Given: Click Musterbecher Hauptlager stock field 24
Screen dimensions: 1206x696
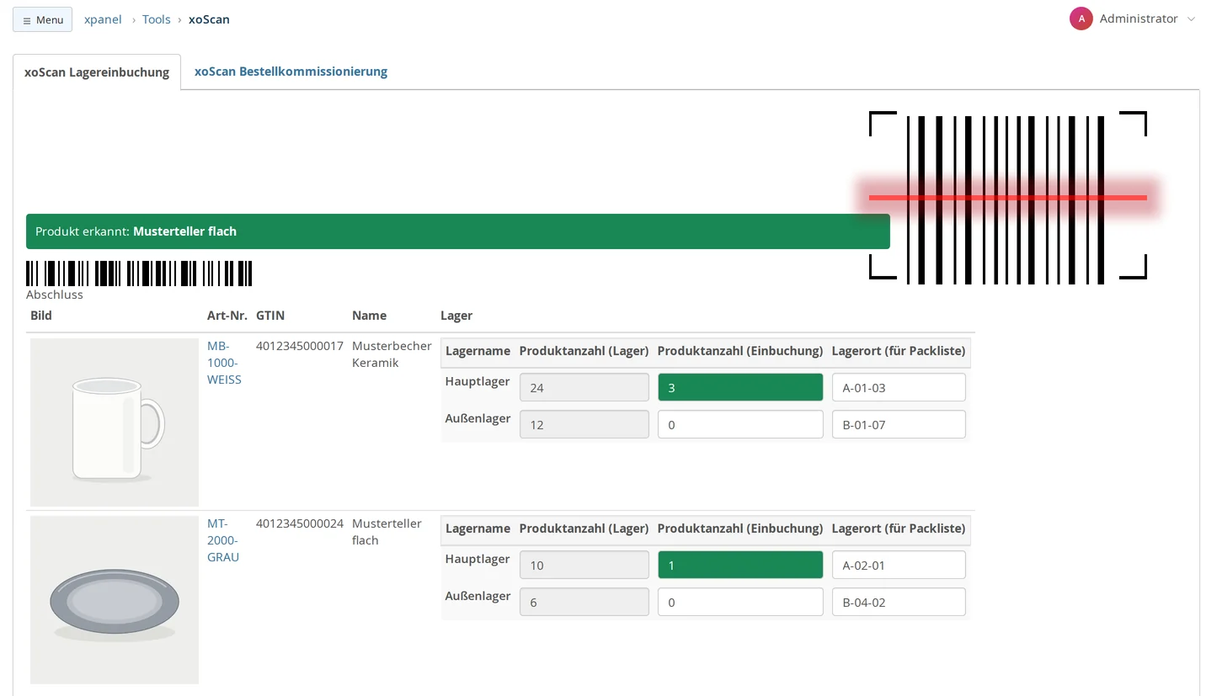Looking at the screenshot, I should point(584,387).
